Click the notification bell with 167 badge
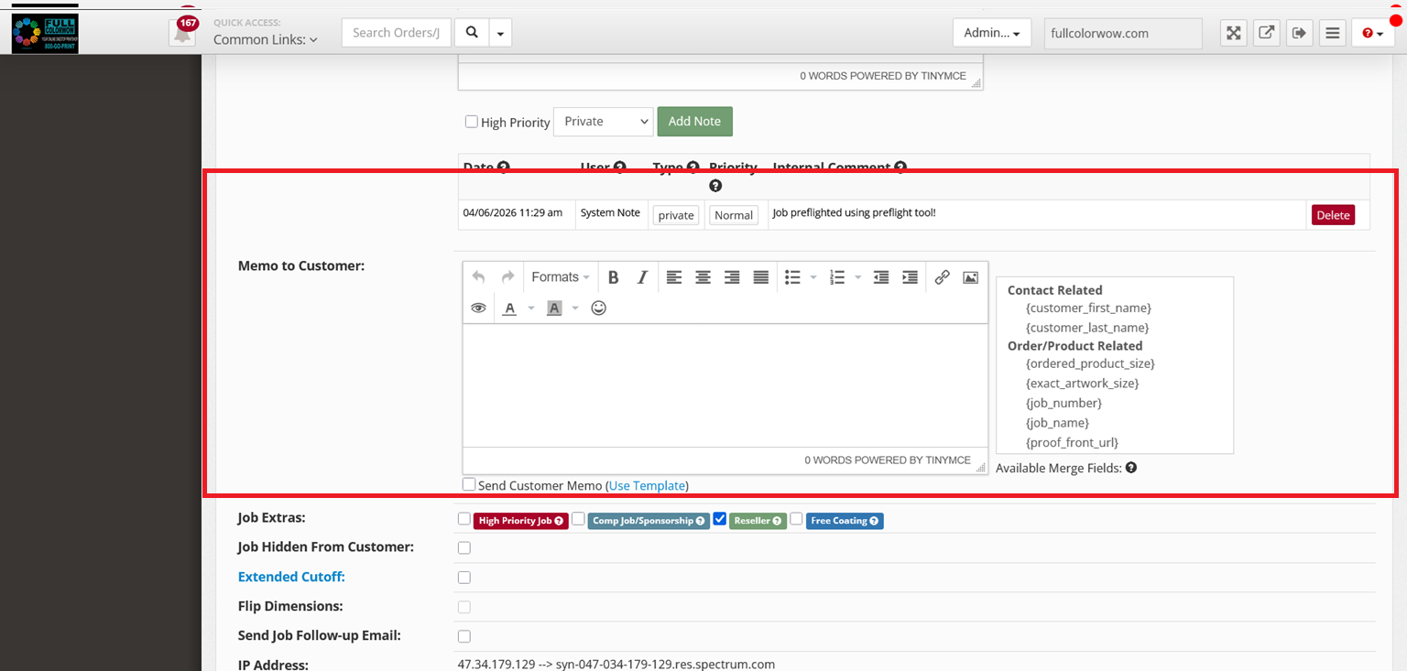 (x=182, y=33)
